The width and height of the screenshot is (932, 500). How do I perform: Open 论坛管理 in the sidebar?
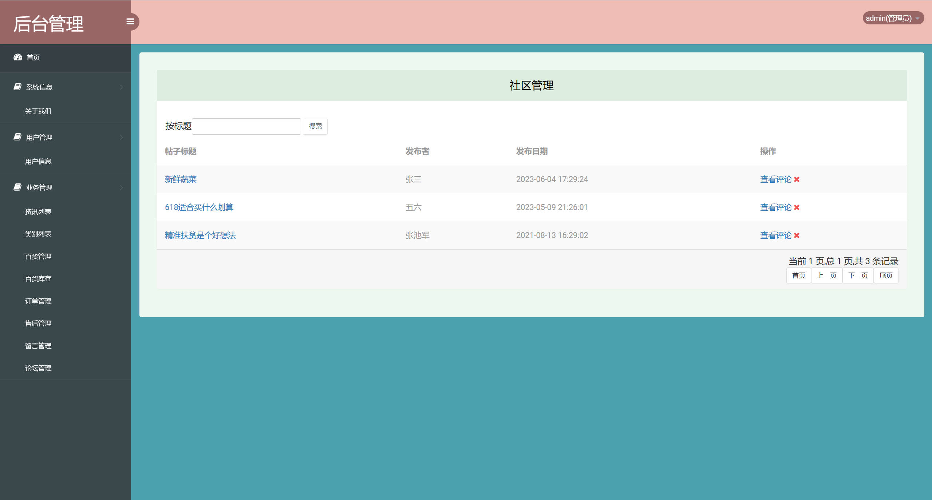[38, 368]
